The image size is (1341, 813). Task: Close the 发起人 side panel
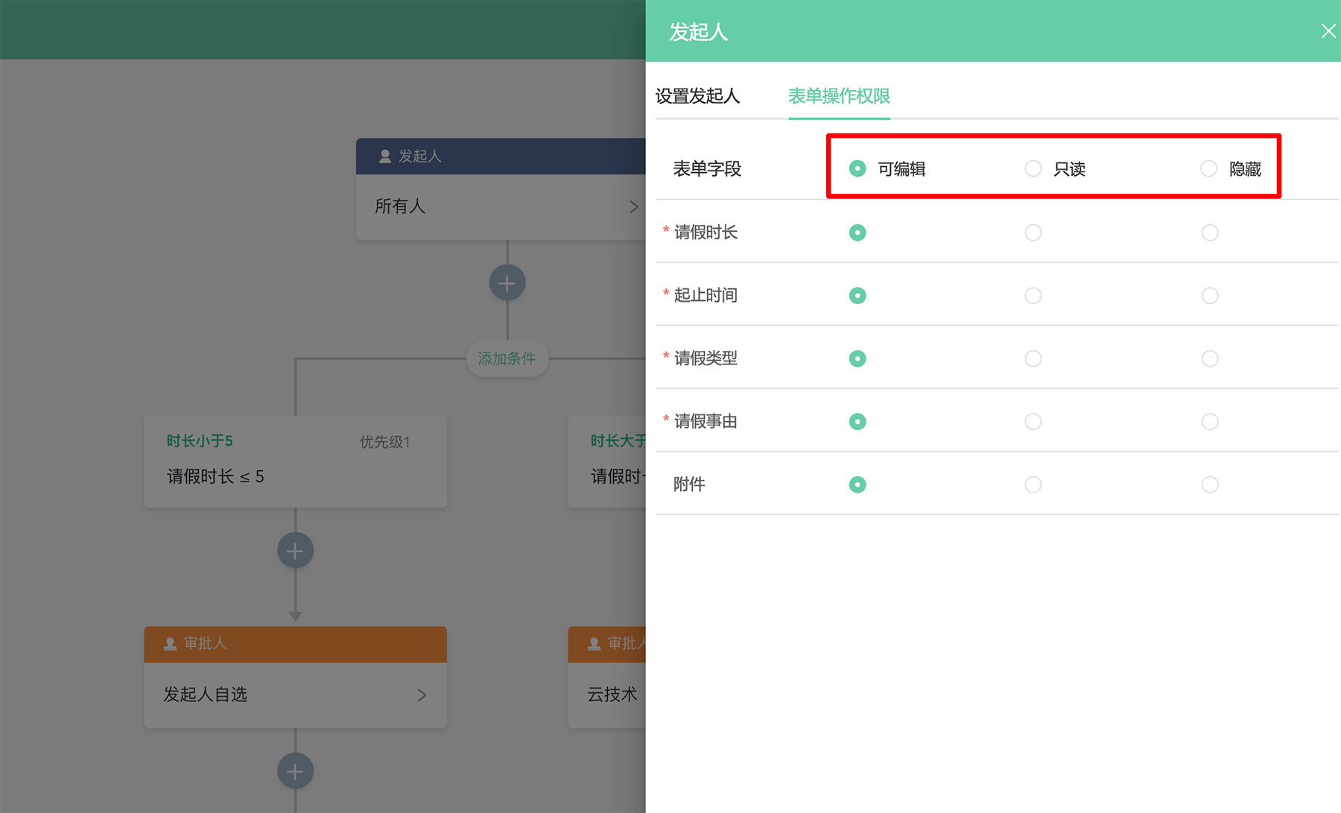click(x=1328, y=31)
